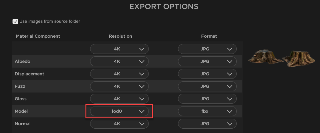Open the Model lod0 dropdown
The height and width of the screenshot is (133, 320).
tap(119, 112)
